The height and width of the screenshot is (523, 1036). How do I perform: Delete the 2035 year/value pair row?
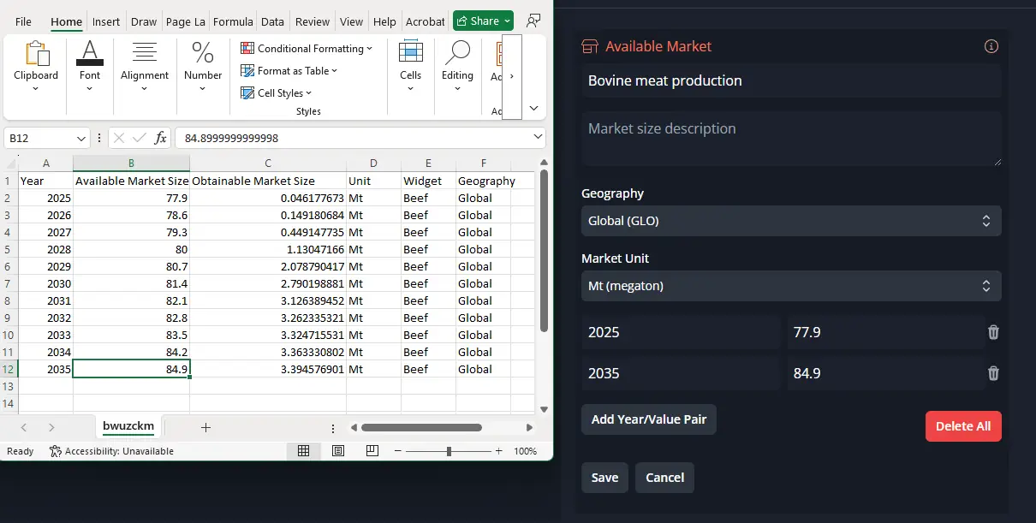pyautogui.click(x=993, y=373)
